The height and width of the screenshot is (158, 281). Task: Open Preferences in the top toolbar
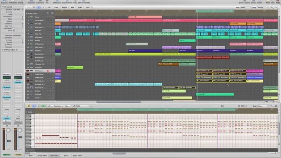[13, 2]
